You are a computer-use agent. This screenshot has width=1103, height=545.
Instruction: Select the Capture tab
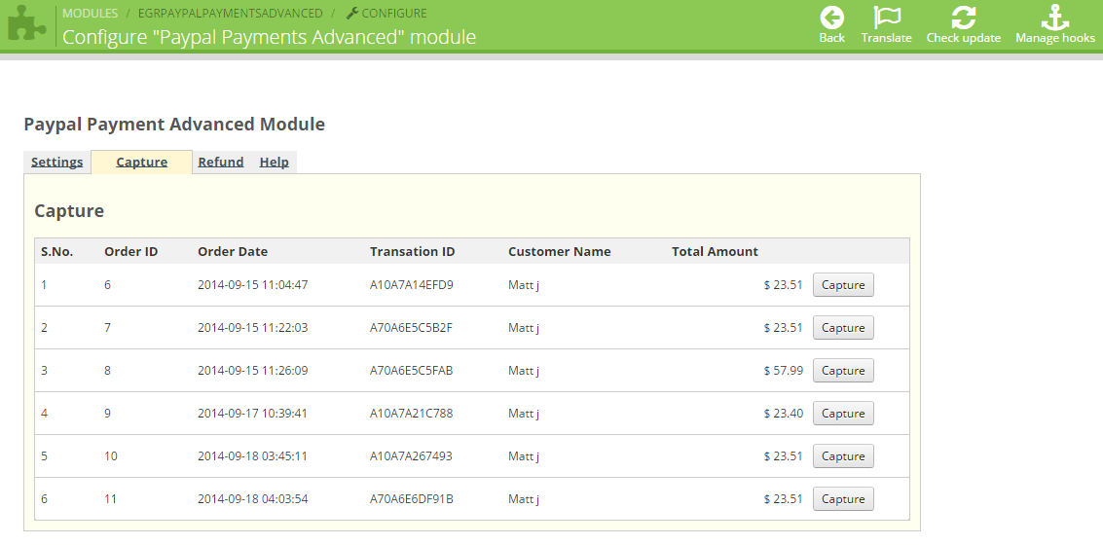[x=141, y=162]
